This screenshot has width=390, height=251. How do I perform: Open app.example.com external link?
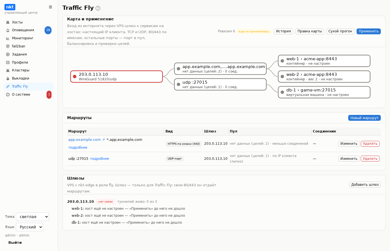tap(87, 140)
